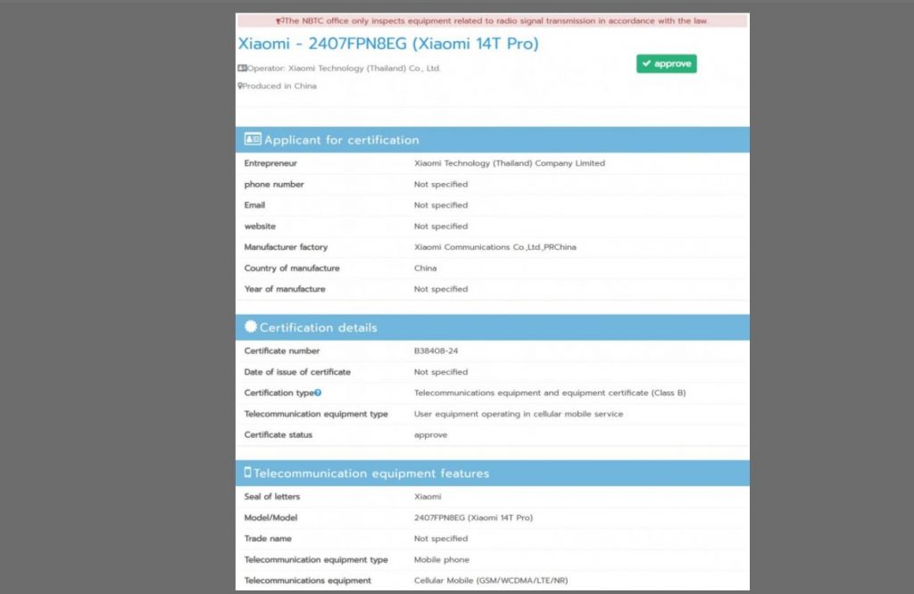Click the Email row label

[254, 205]
